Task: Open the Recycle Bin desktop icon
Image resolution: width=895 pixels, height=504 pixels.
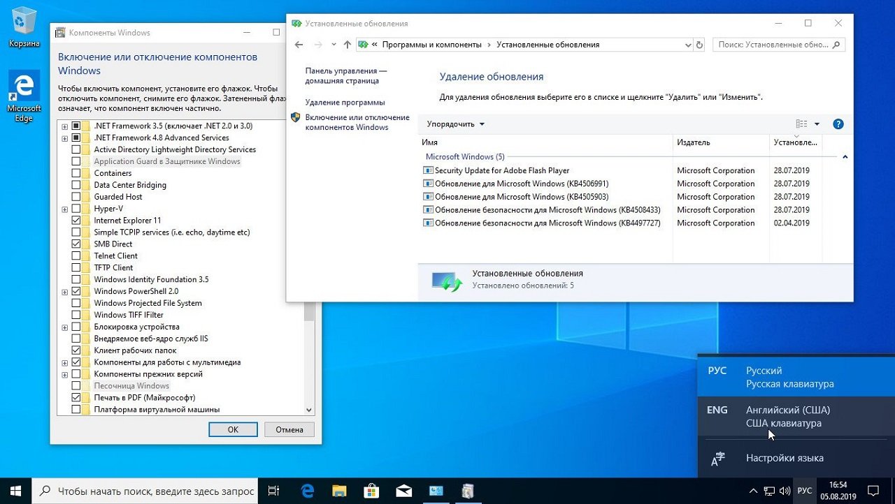Action: coord(24,28)
